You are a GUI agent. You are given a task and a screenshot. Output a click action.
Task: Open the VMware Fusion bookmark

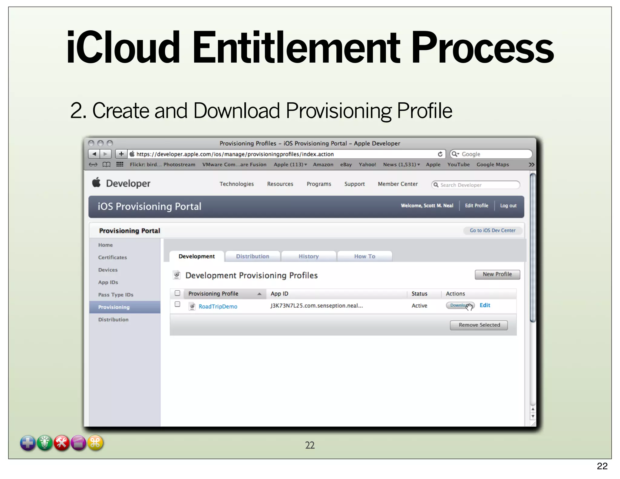(234, 164)
